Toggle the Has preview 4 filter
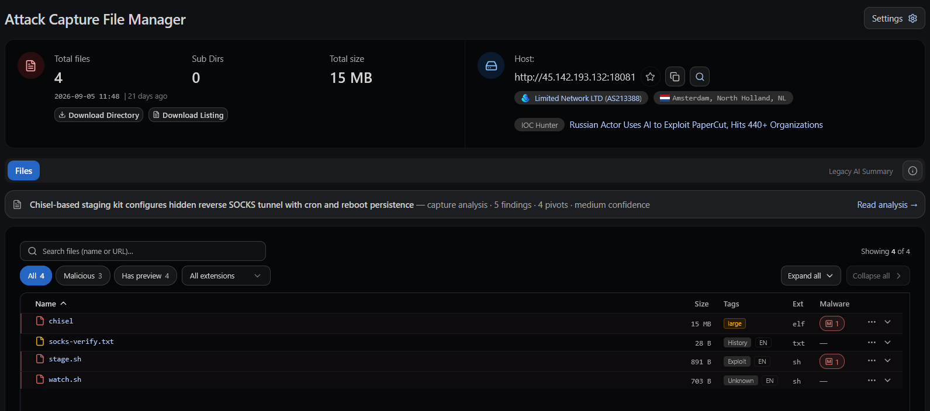Image resolution: width=930 pixels, height=411 pixels. [146, 276]
